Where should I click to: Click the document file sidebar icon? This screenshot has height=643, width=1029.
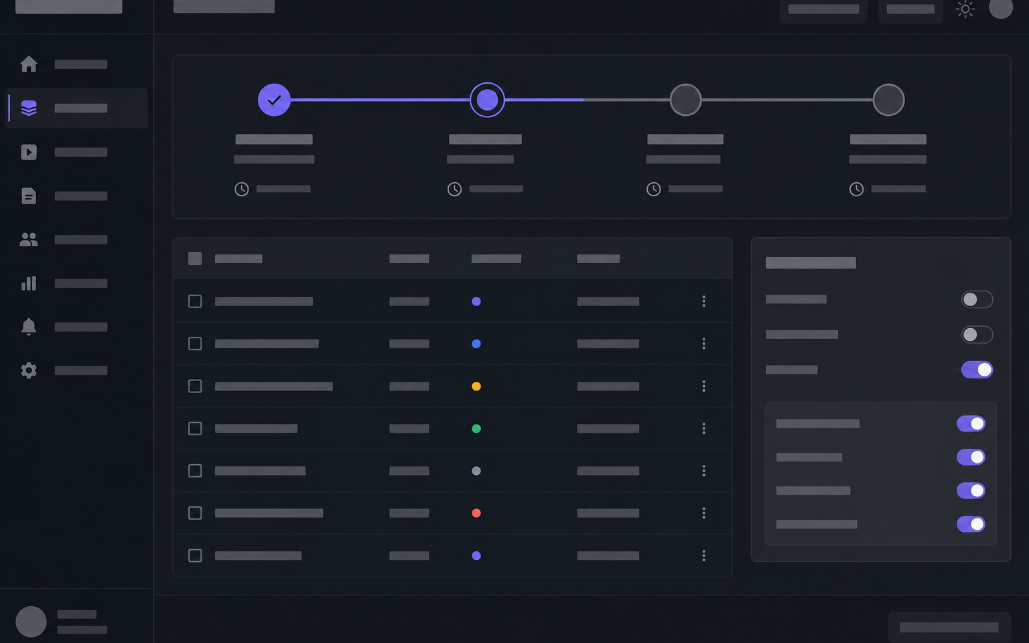click(29, 196)
